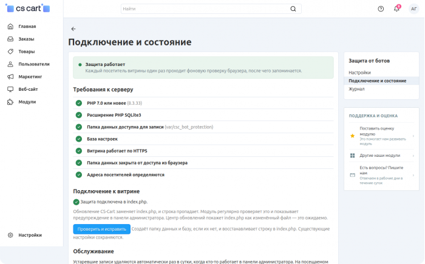Click the Защита работает status banner

click(203, 68)
